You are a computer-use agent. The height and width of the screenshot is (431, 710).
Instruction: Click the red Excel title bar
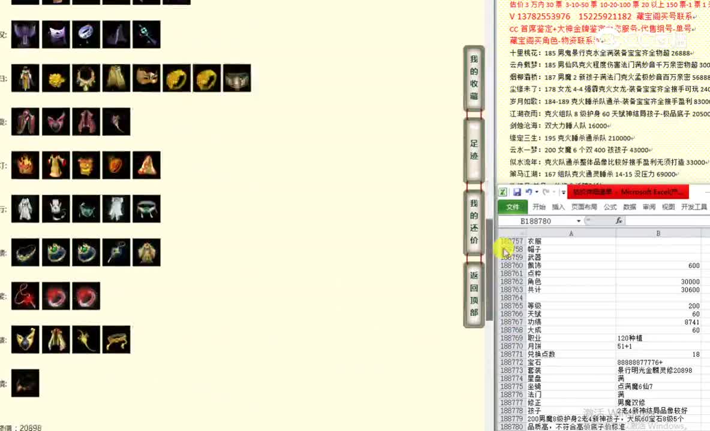tap(628, 192)
